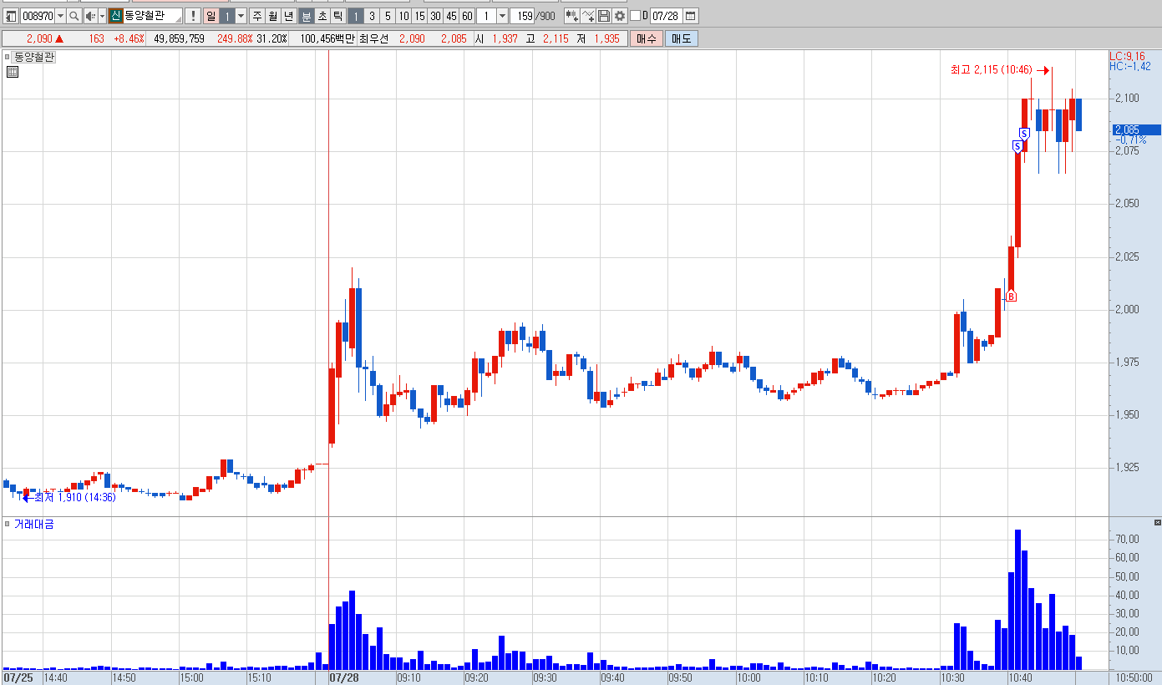Image resolution: width=1162 pixels, height=685 pixels.
Task: Switch to 일 daily chart period
Action: click(x=211, y=16)
